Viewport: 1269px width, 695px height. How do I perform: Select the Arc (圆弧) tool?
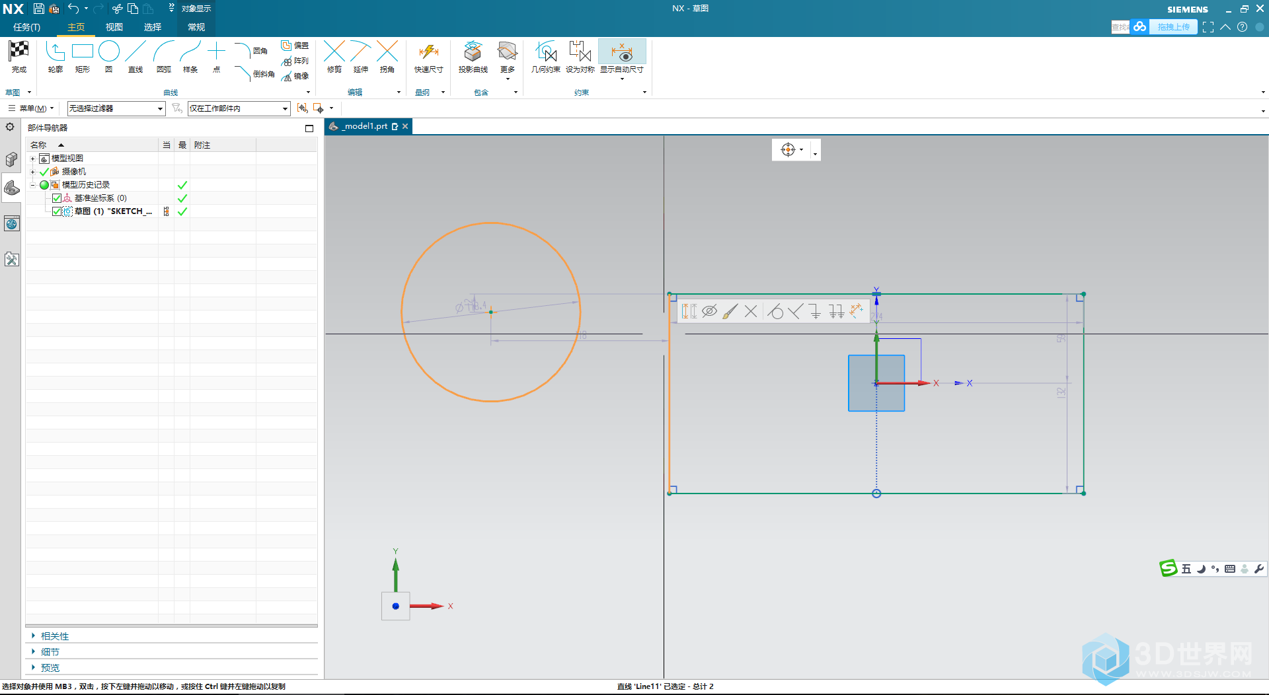point(163,56)
